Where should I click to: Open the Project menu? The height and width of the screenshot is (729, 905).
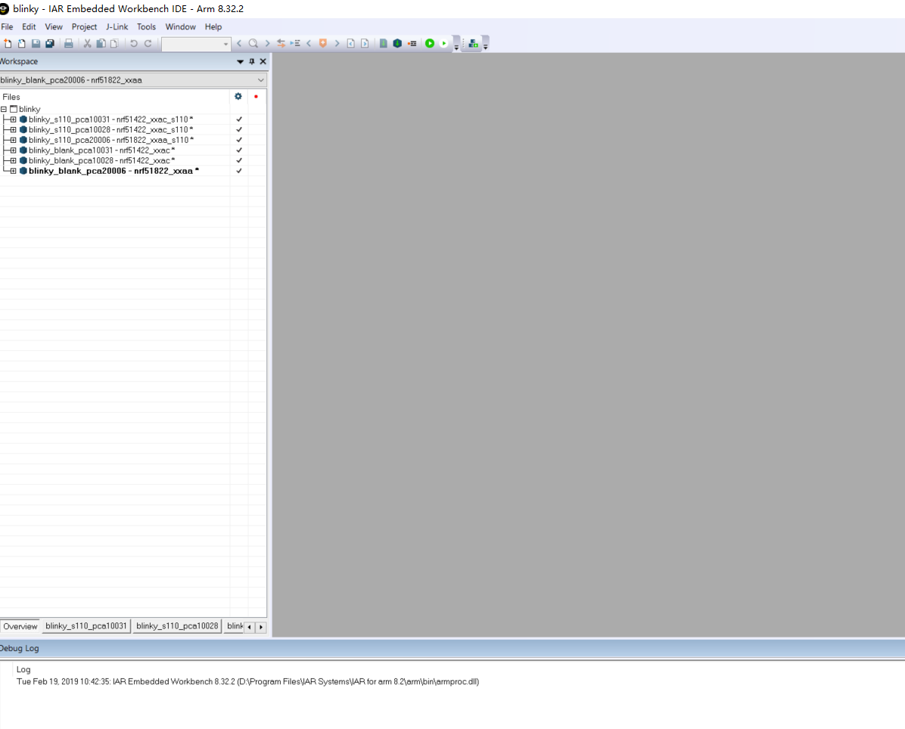click(x=84, y=26)
